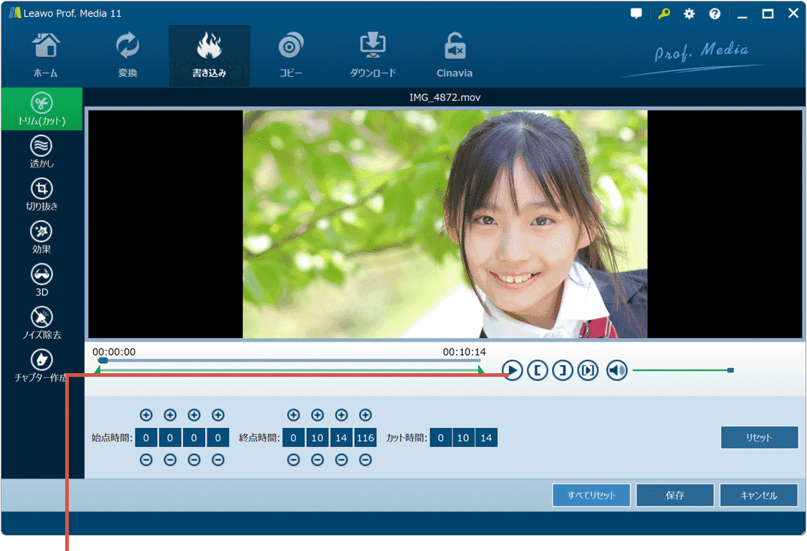Open the Effect (効果) panel
The width and height of the screenshot is (807, 551).
pos(42,237)
